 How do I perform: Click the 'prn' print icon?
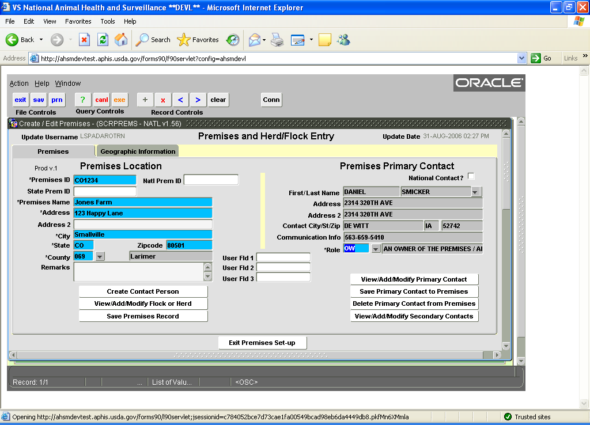tap(57, 100)
